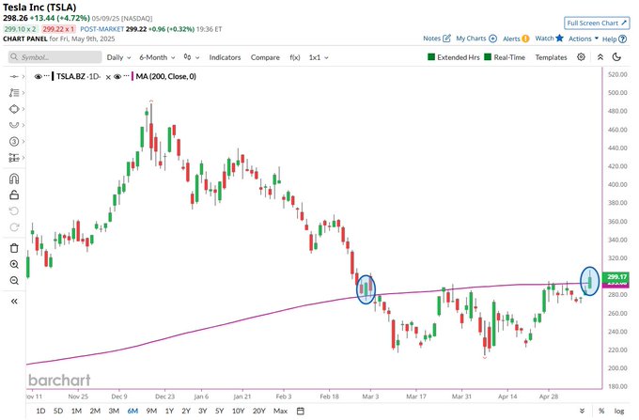Select the 9M range tab
639x420 pixels.
point(151,411)
